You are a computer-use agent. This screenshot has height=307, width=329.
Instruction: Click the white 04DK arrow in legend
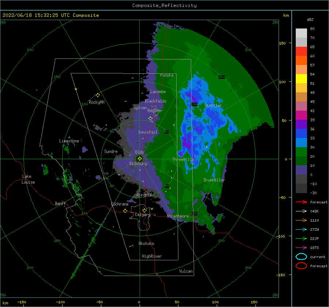point(301,211)
